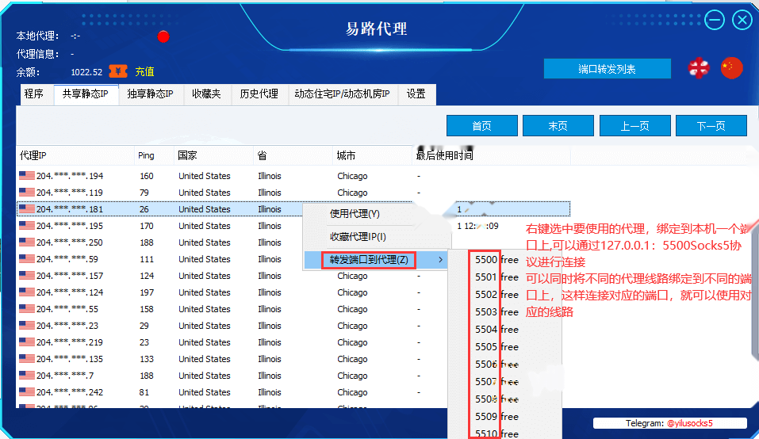759x439 pixels.
Task: Select the Hong Kong flag language icon
Action: (699, 68)
